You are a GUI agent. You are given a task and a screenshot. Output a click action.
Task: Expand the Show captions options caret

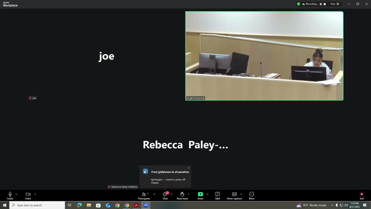241,194
